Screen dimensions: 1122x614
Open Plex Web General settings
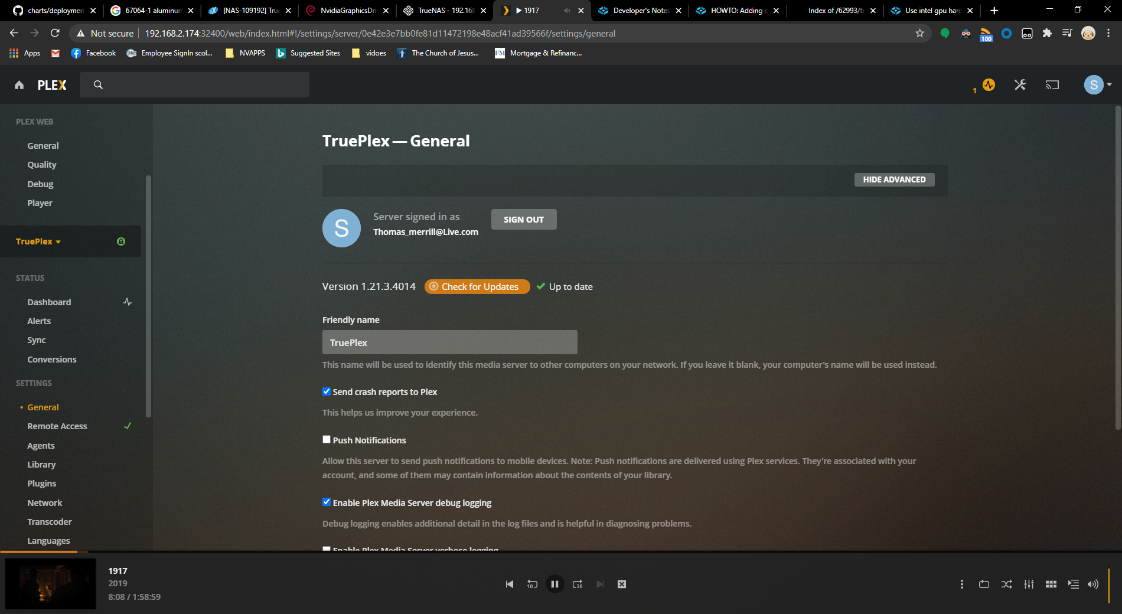[43, 146]
